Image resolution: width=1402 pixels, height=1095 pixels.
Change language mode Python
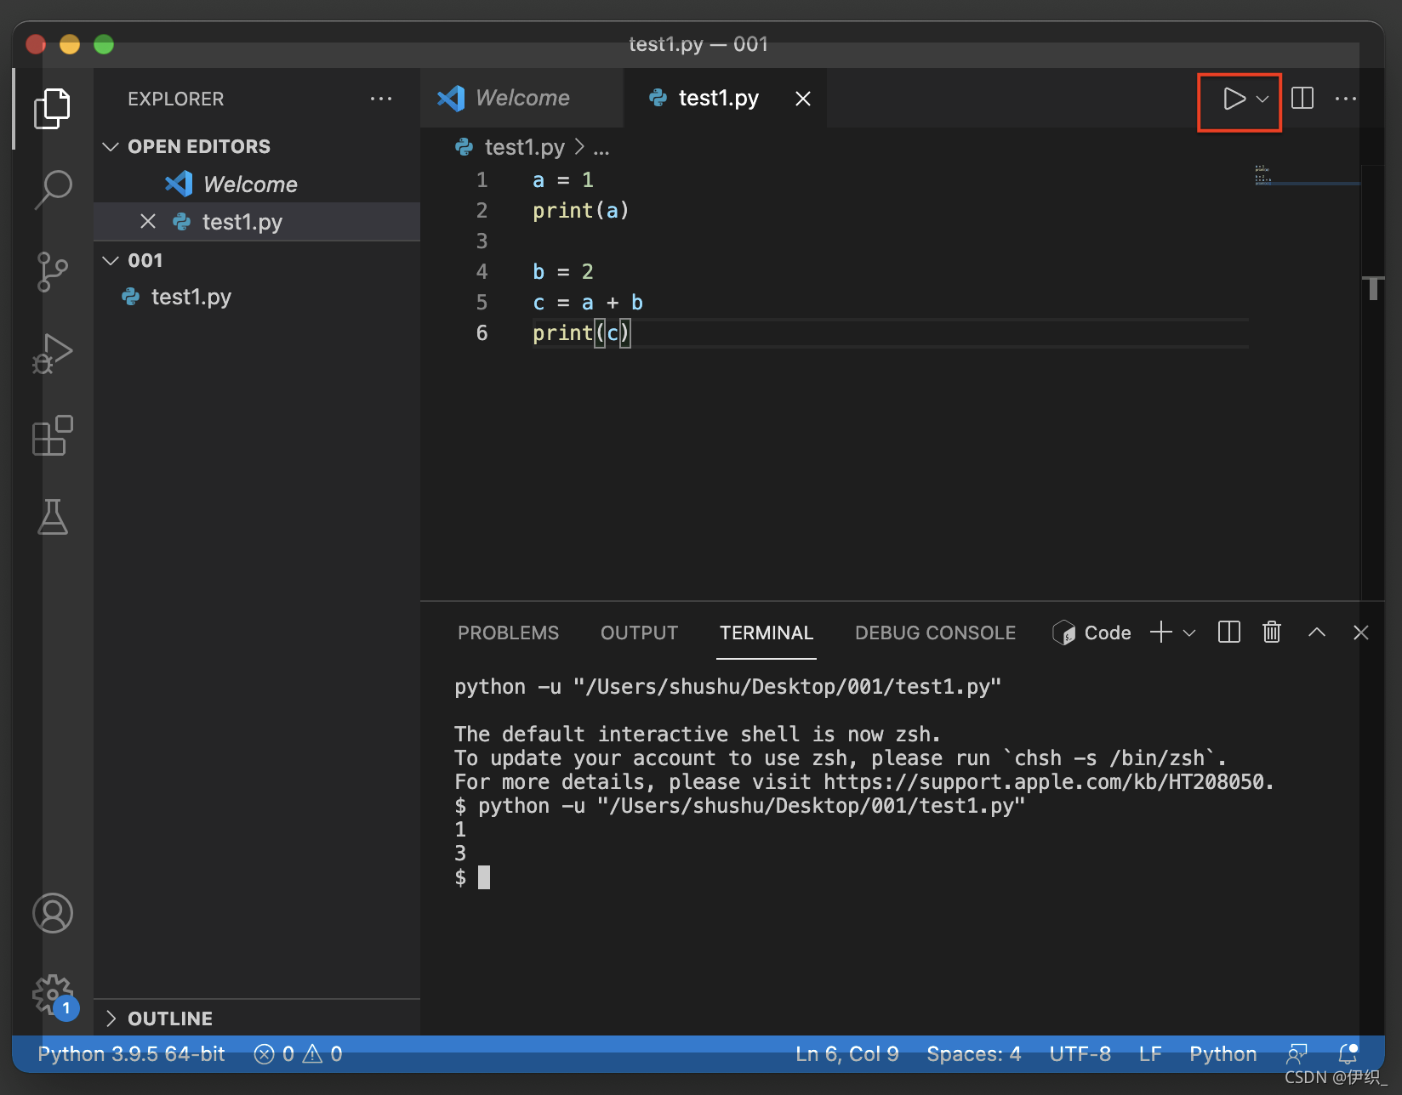click(x=1222, y=1054)
